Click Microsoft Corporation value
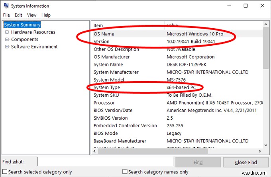This screenshot has height=177, width=271. pos(190,57)
